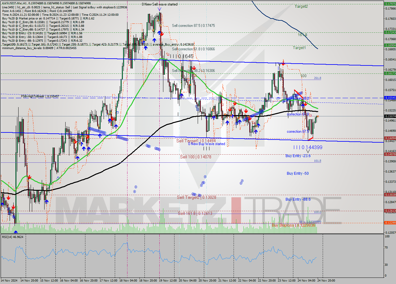Select 'Buy Entry -23.6' label
Screen dimensions: 396x284
[298, 156]
